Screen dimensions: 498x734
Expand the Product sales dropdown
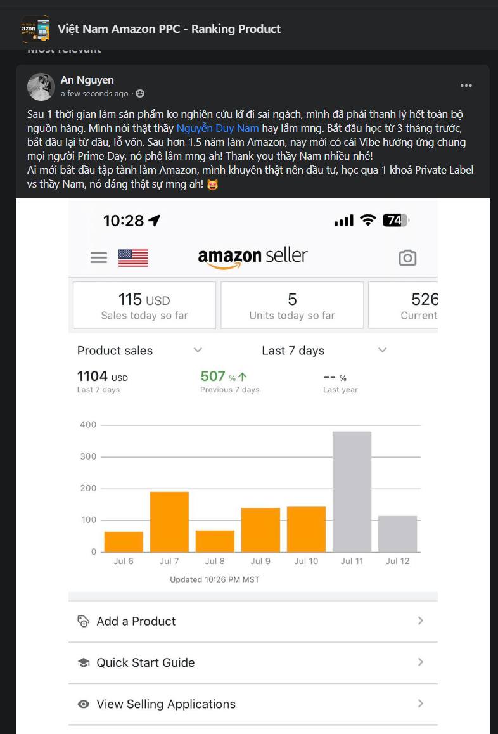[x=198, y=350]
